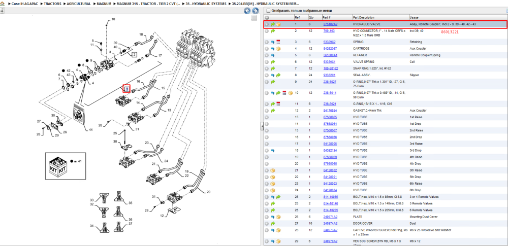Open red notes icon in ref 10 row
Viewport: 508px width, 246px height.
point(284,93)
